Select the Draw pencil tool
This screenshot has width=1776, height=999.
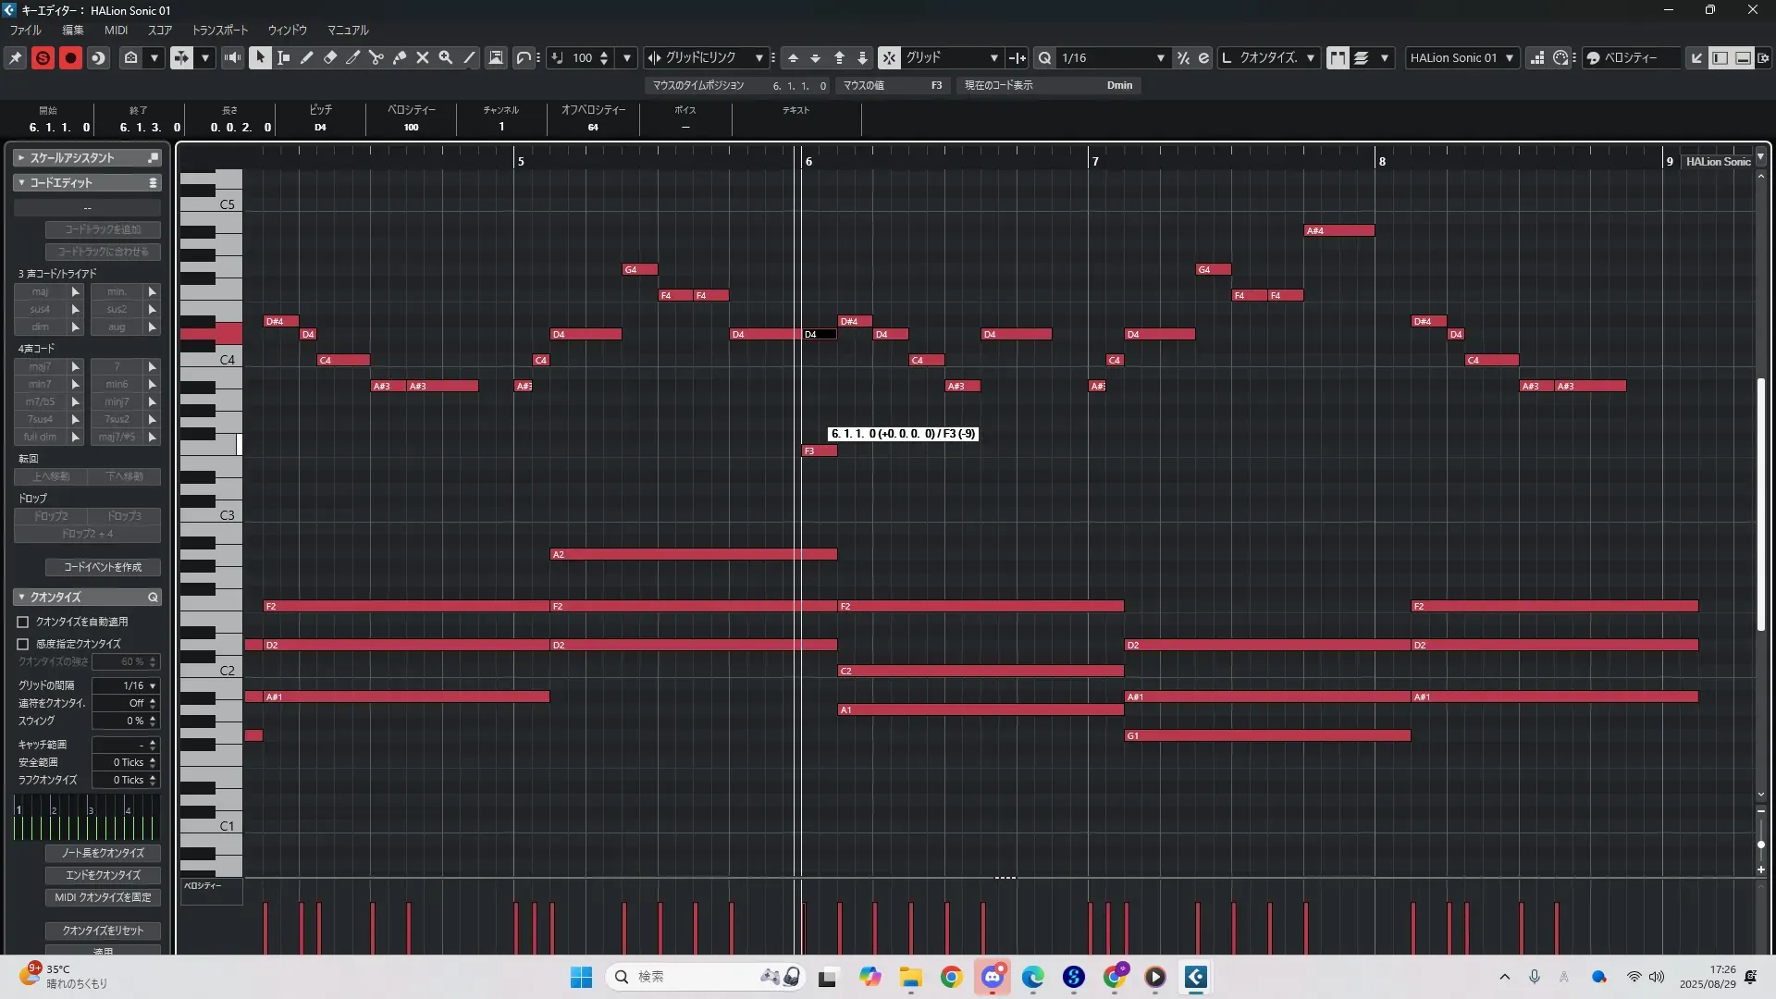click(307, 57)
